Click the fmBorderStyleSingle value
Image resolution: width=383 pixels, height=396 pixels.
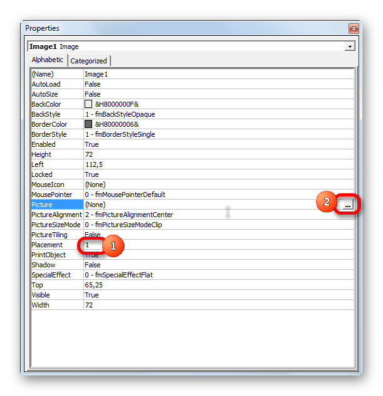219,134
